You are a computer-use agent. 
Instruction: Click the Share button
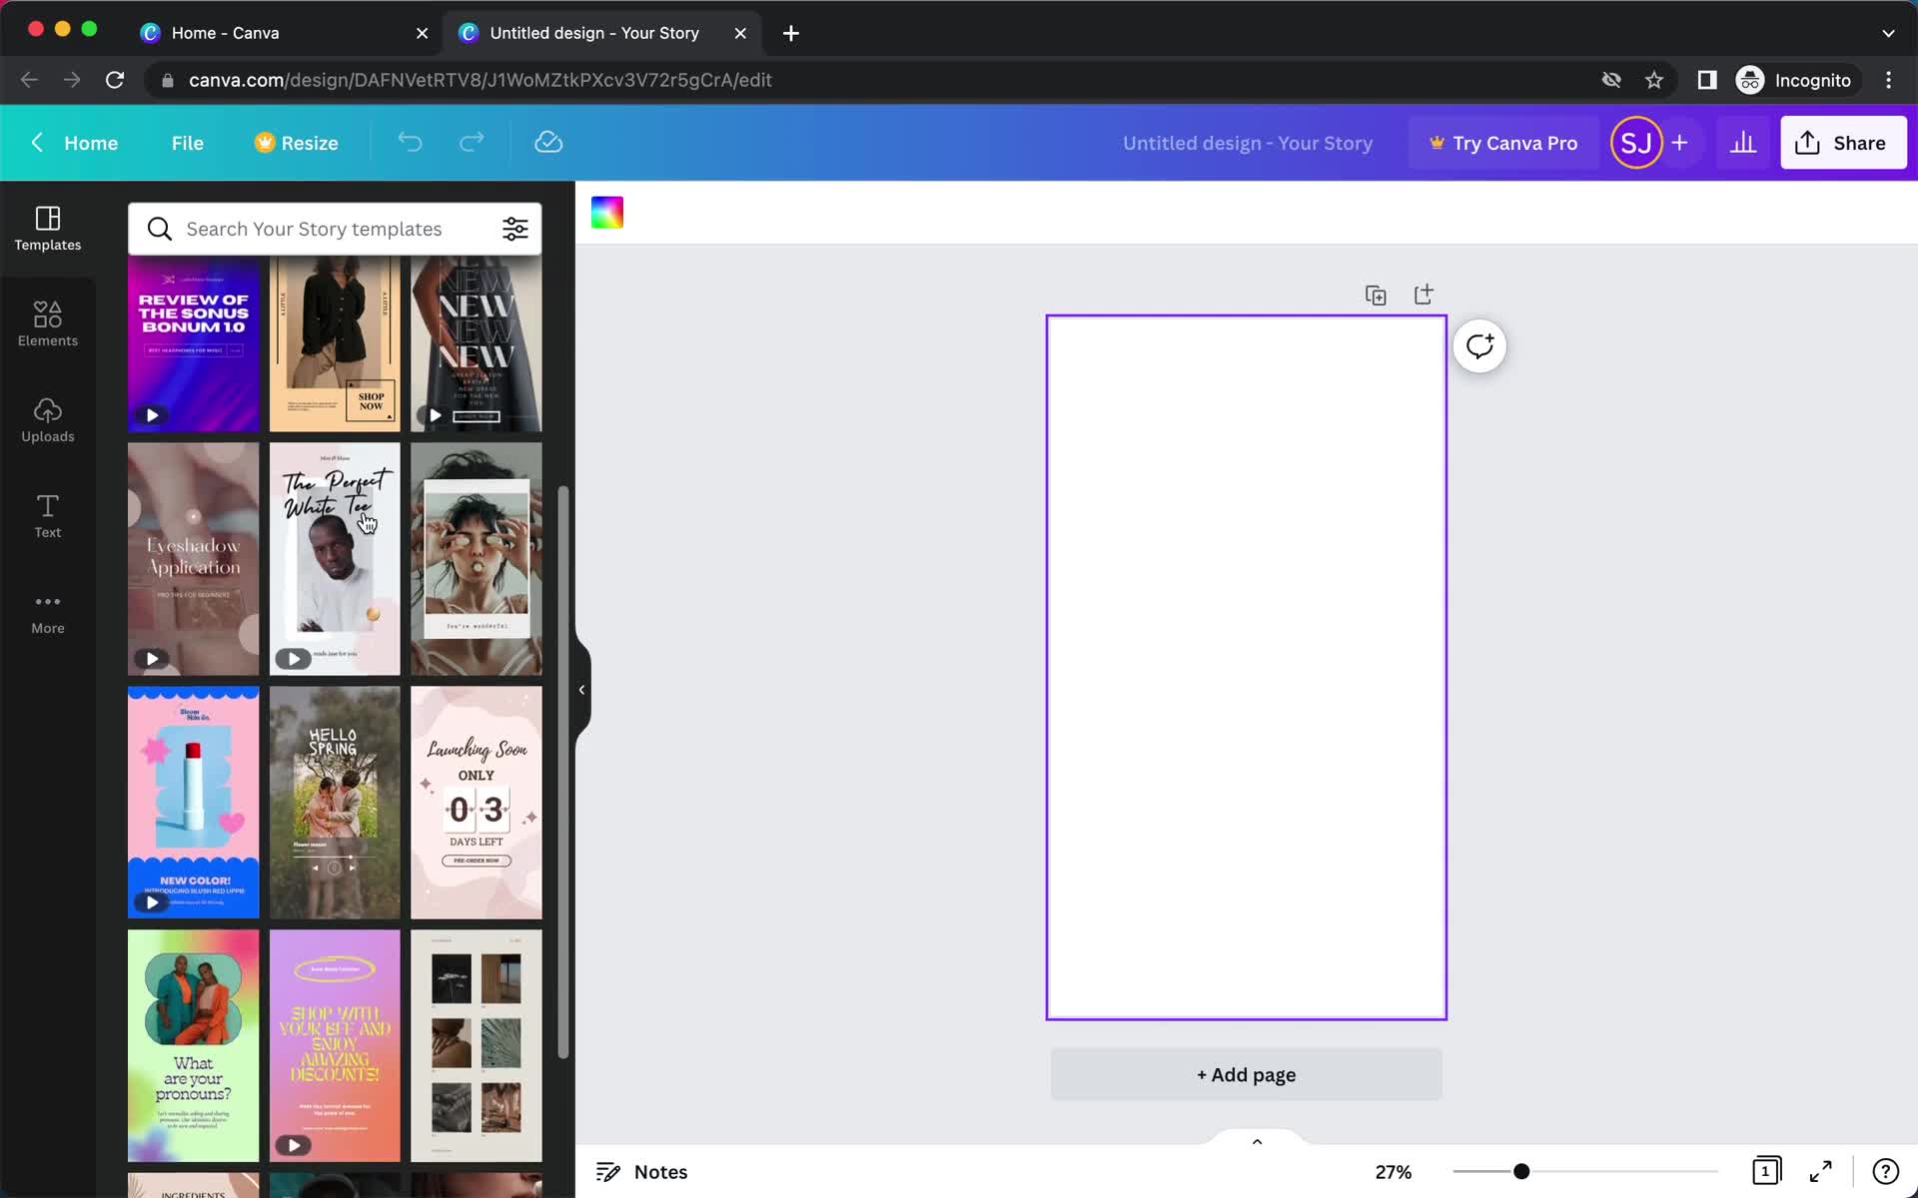click(x=1843, y=143)
